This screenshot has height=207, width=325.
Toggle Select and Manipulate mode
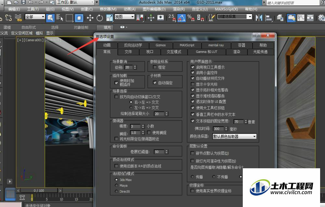[151, 18]
